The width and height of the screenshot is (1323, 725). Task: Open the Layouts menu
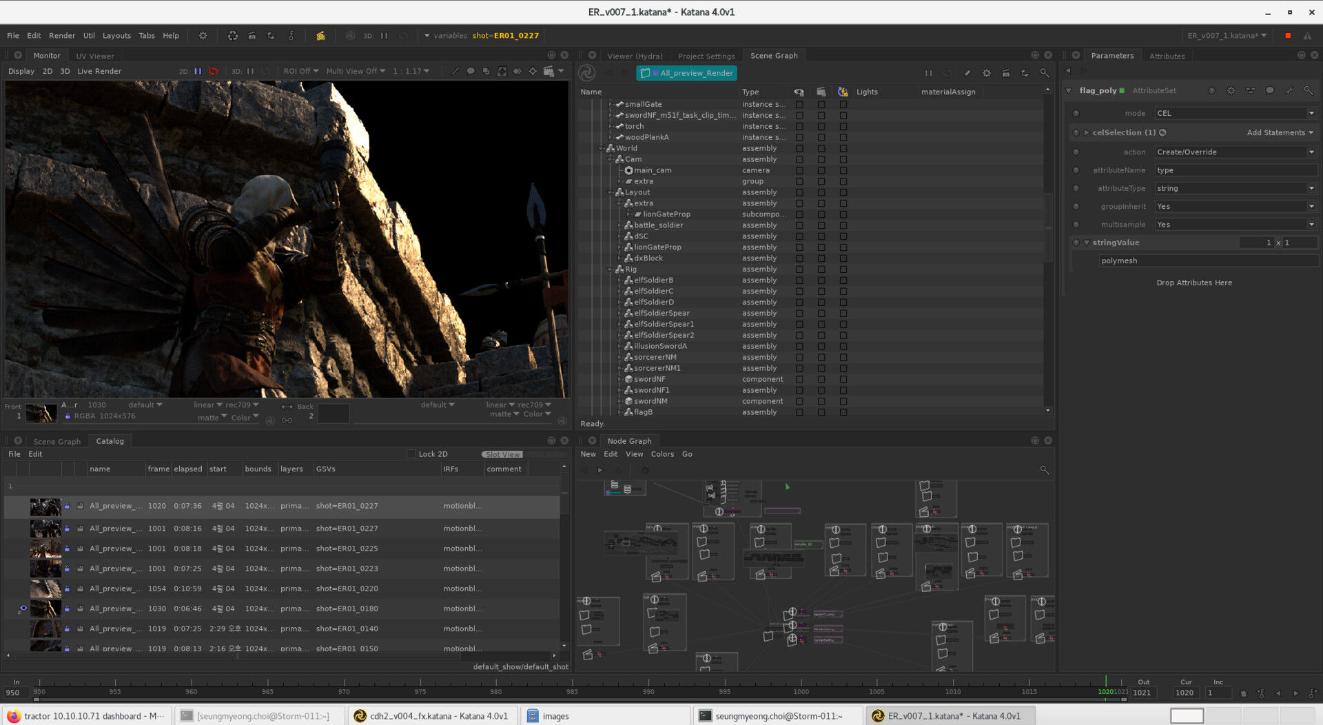point(116,36)
